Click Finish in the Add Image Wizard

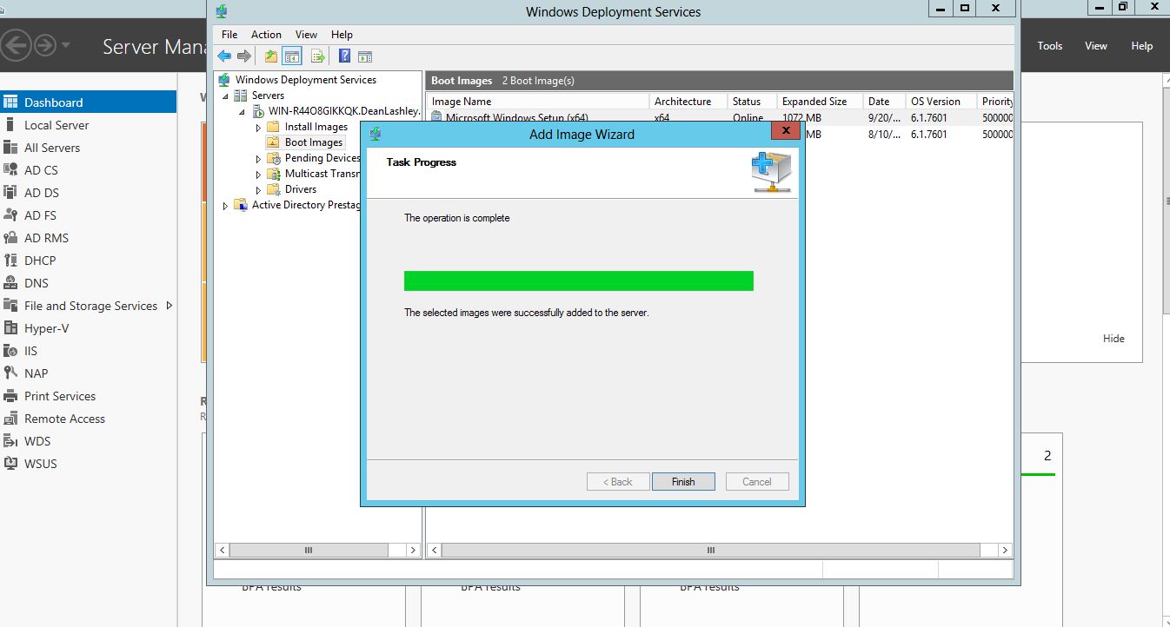pyautogui.click(x=683, y=482)
